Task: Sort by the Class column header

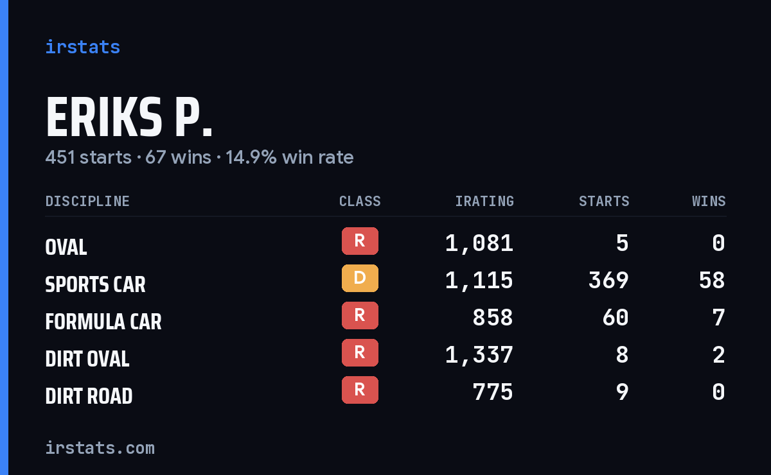Action: 360,201
